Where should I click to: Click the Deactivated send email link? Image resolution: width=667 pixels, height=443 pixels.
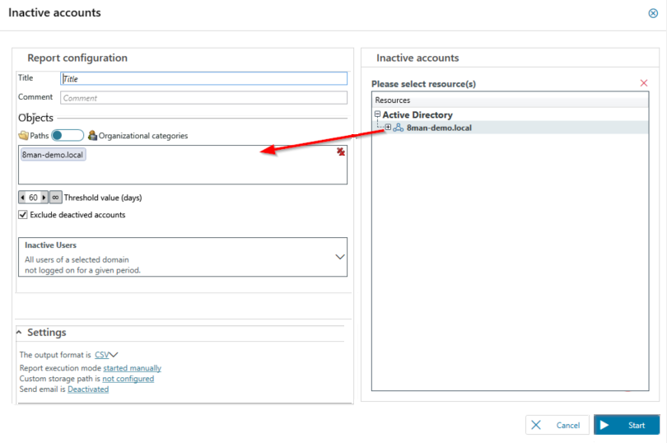click(88, 389)
